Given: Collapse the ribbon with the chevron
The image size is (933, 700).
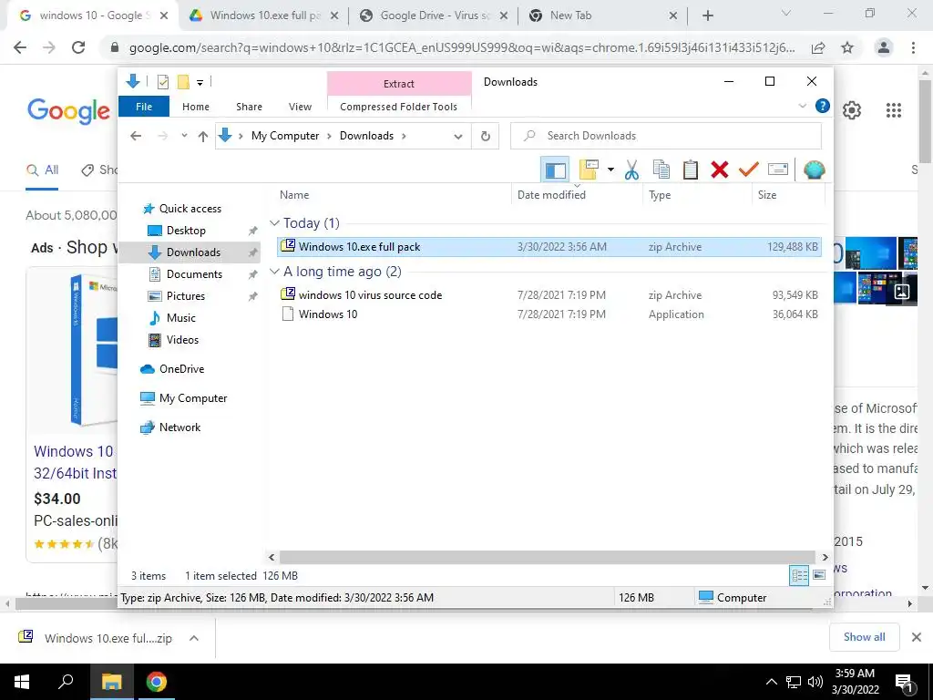Looking at the screenshot, I should click(x=802, y=106).
